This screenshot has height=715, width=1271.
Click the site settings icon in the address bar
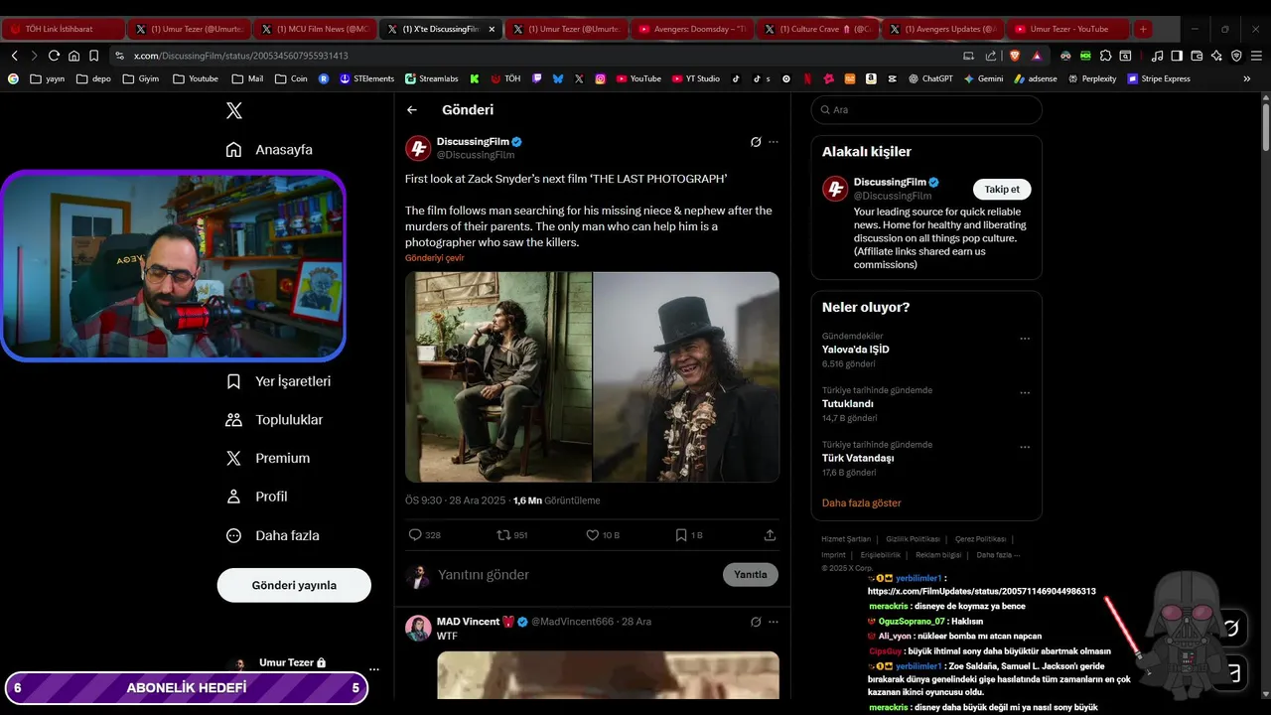point(120,56)
